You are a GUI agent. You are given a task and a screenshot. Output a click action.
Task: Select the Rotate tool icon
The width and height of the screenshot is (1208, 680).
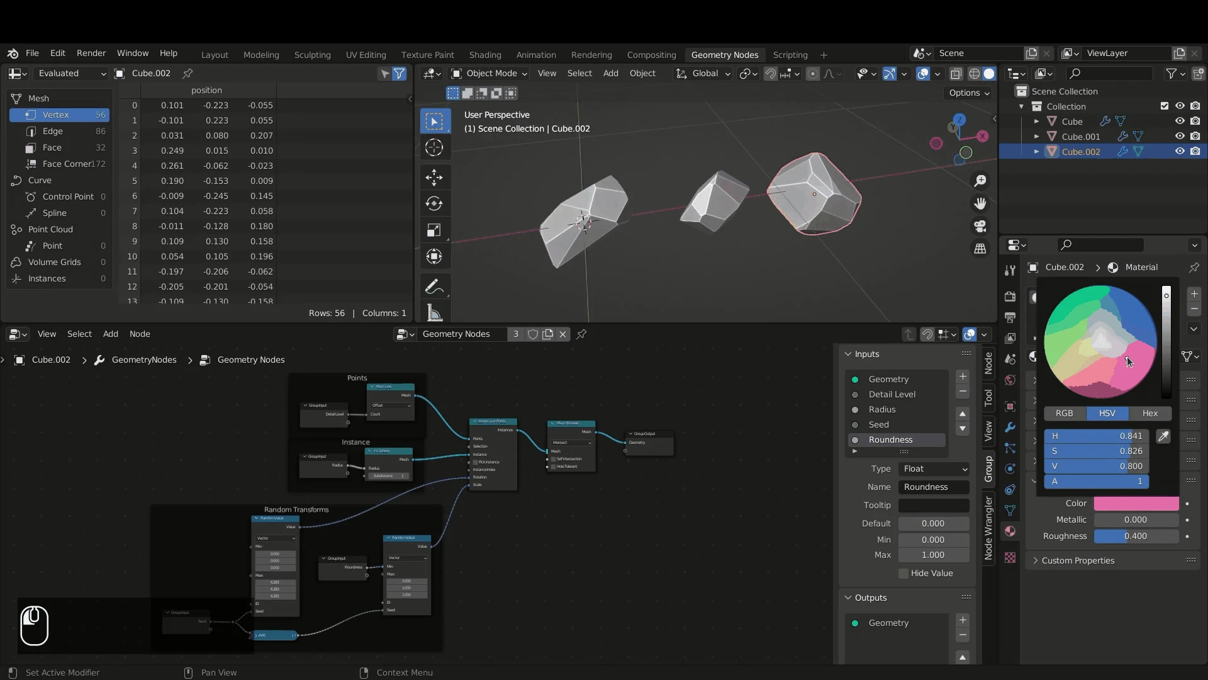coord(434,204)
